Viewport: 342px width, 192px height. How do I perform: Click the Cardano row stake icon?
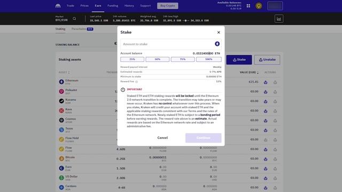point(266,188)
